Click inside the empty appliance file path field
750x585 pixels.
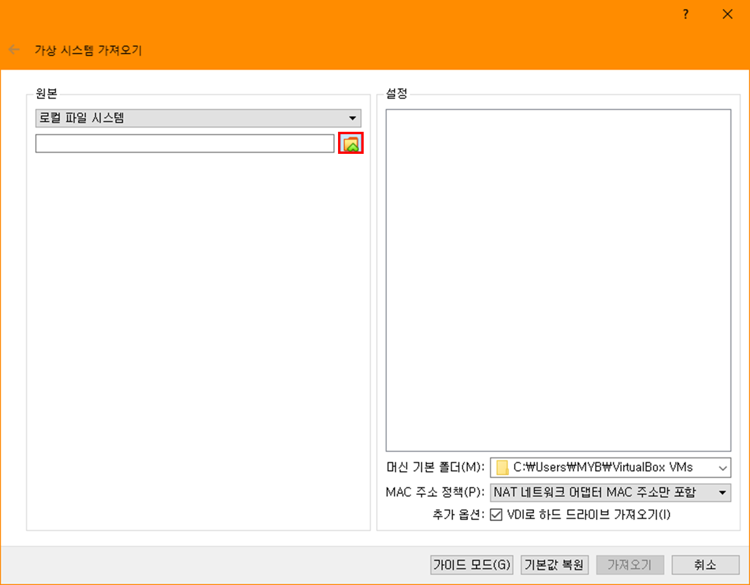185,144
